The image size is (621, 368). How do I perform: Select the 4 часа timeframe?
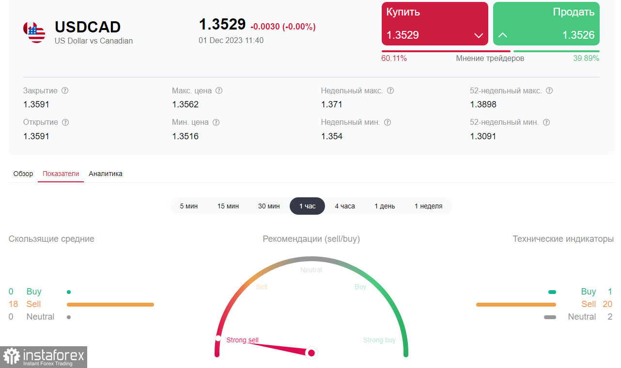[345, 206]
